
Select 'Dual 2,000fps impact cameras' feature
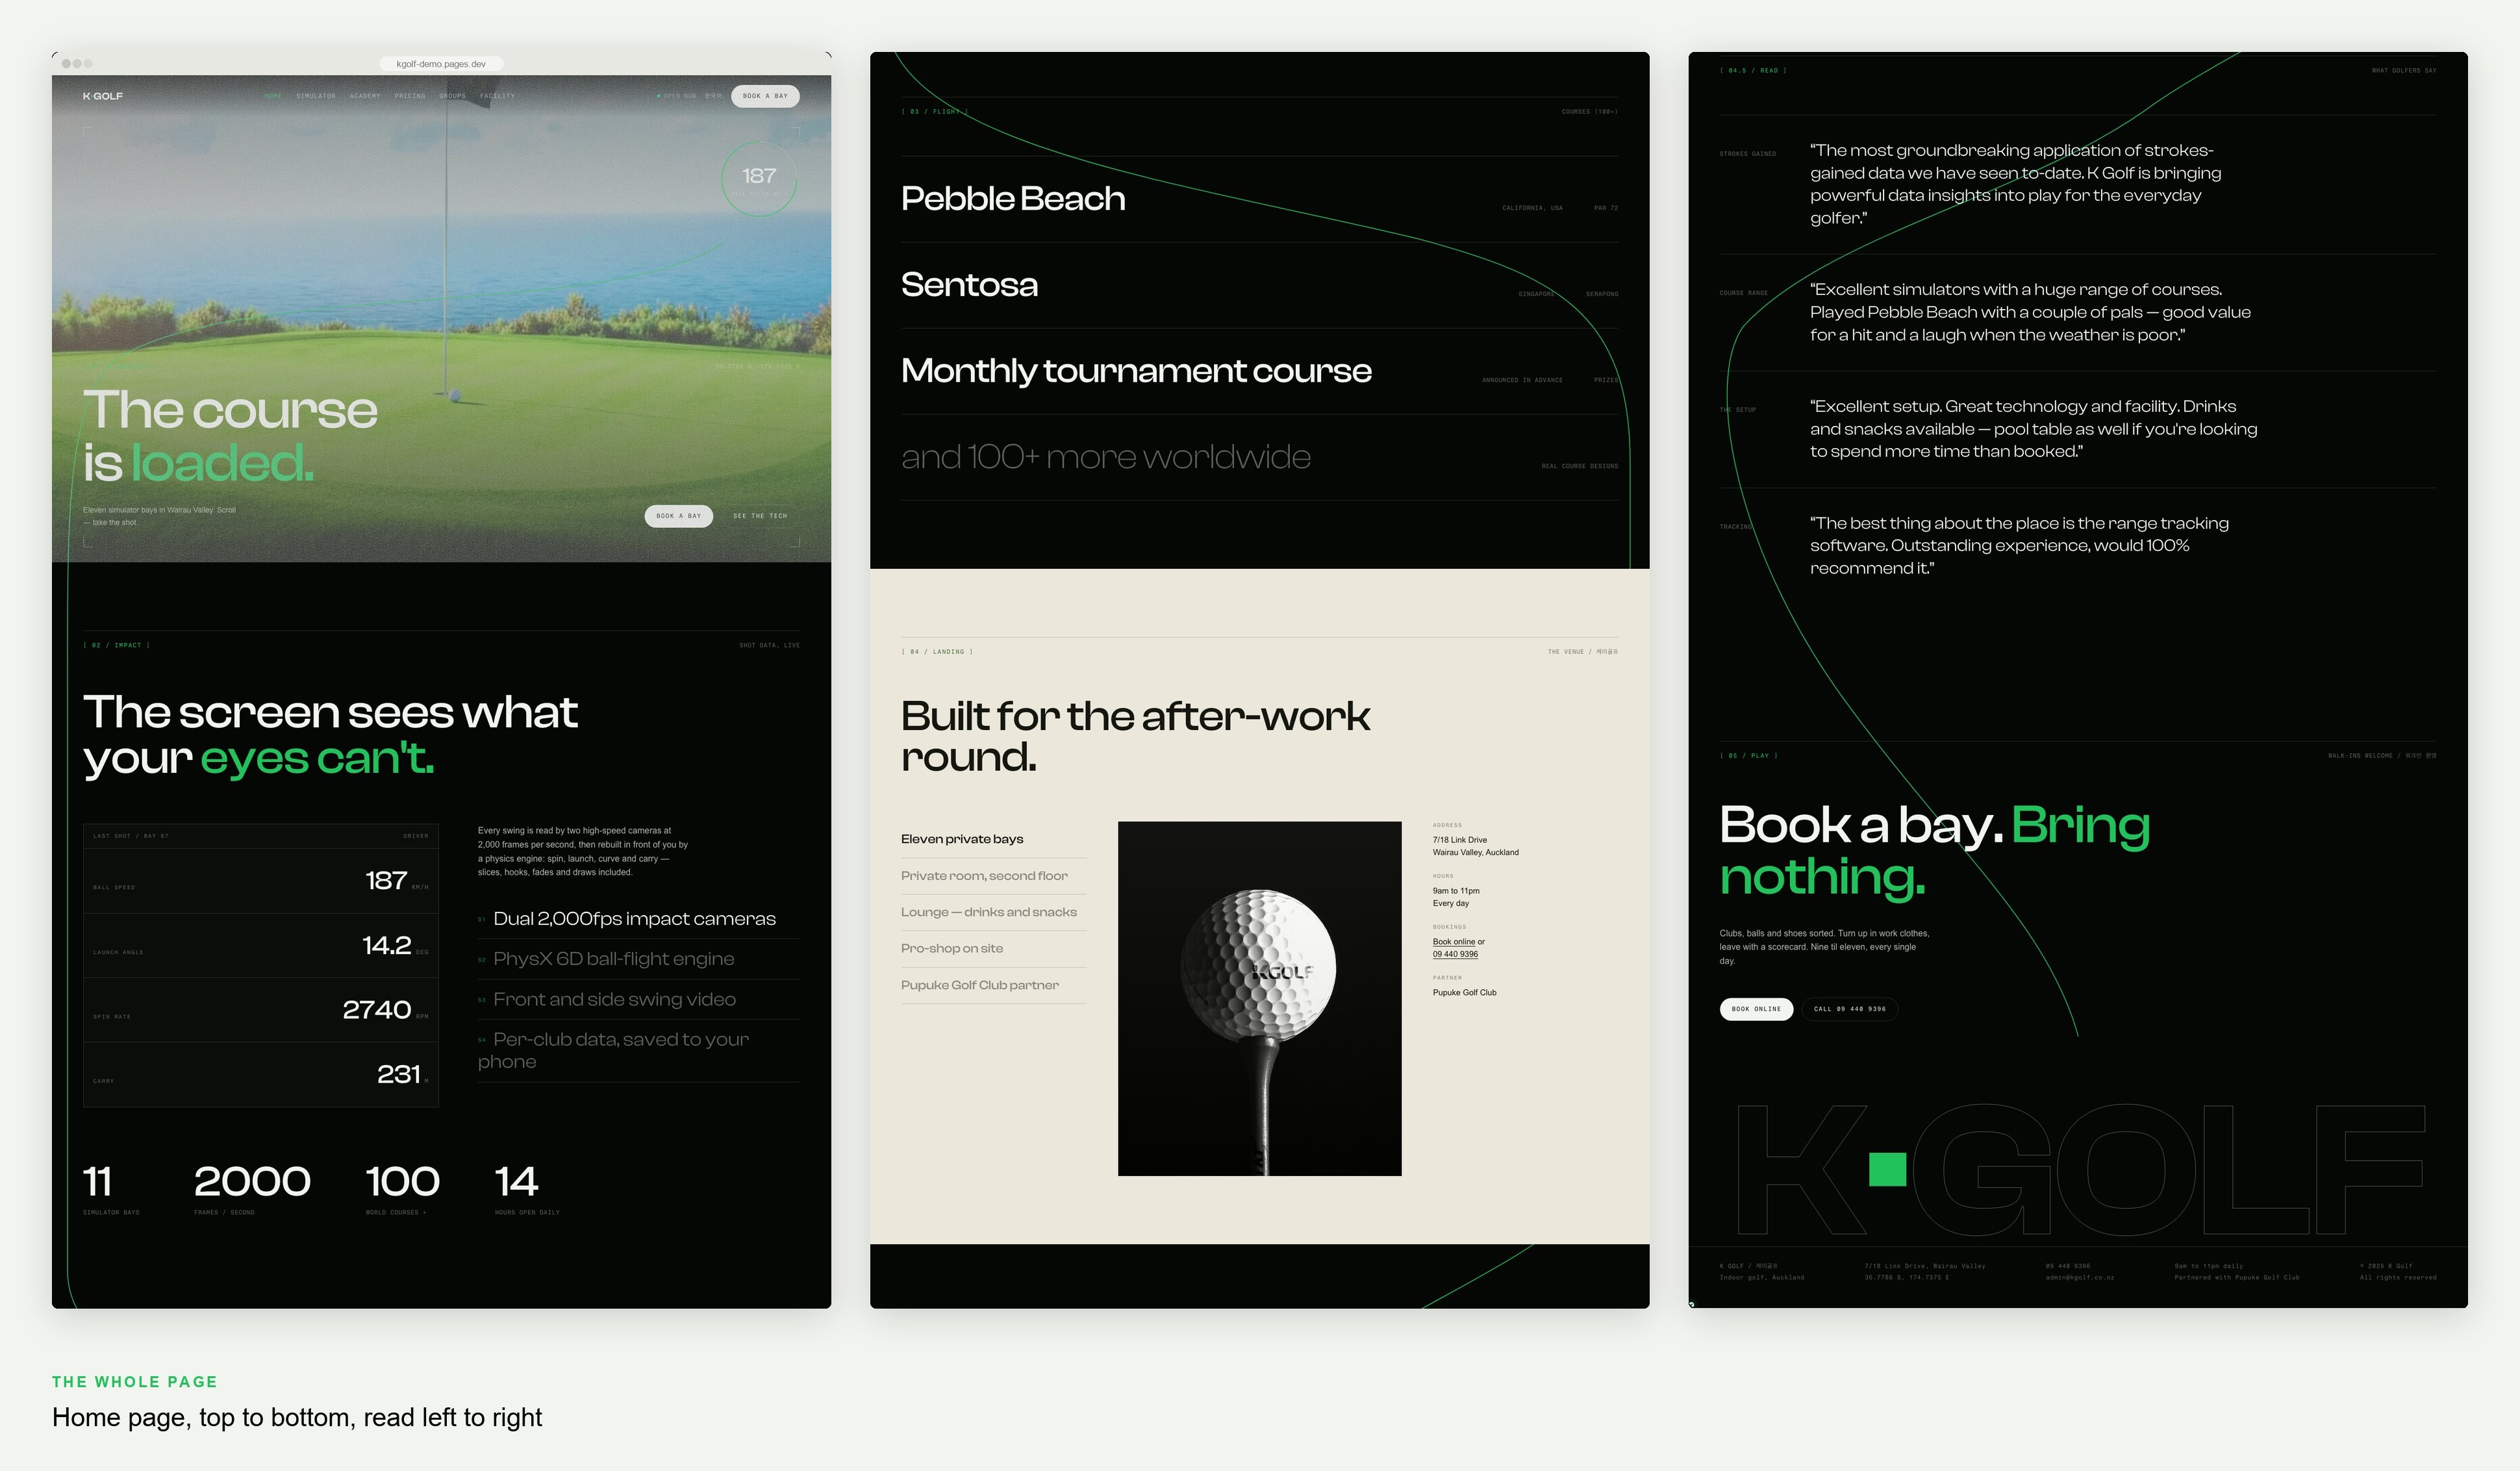[638, 918]
